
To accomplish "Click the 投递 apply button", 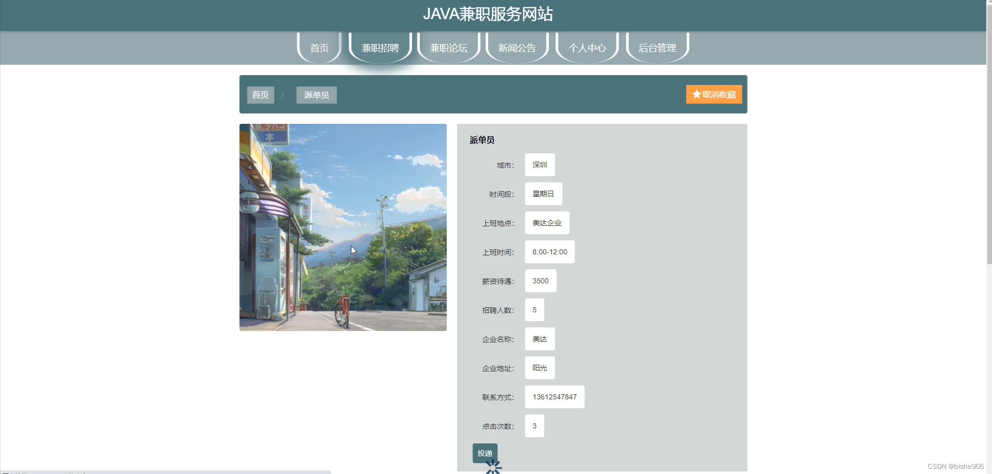I will [485, 452].
